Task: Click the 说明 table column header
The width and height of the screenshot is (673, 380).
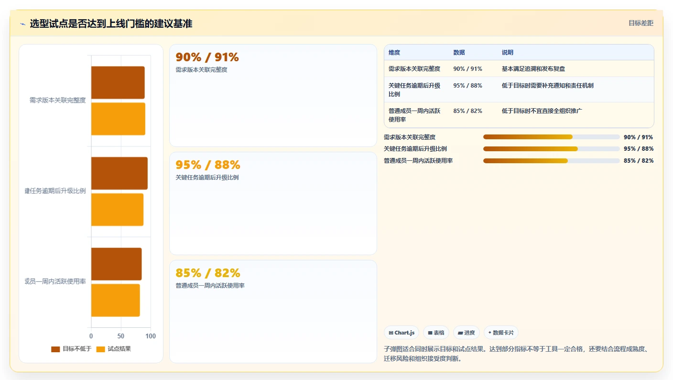Action: [x=508, y=53]
